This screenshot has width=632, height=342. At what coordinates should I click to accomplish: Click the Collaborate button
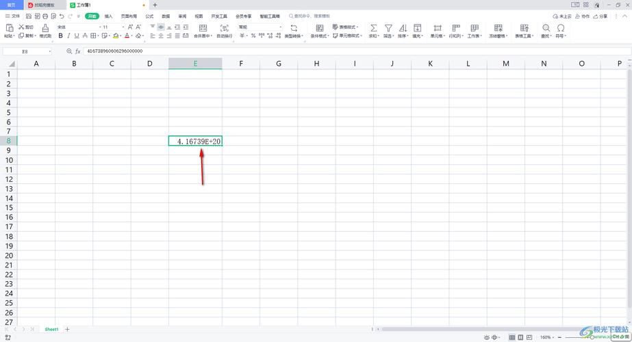pos(582,16)
